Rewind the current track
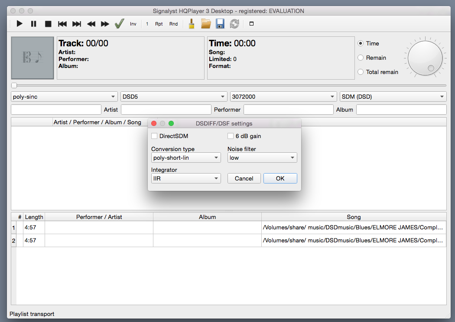This screenshot has height=322, width=455. click(x=91, y=24)
